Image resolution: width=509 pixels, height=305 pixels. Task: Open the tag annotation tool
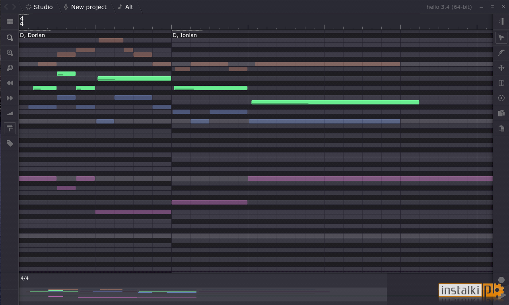tap(10, 143)
